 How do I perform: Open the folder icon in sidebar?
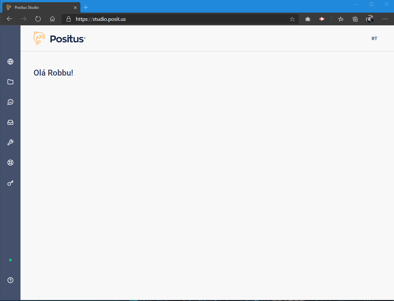10,82
